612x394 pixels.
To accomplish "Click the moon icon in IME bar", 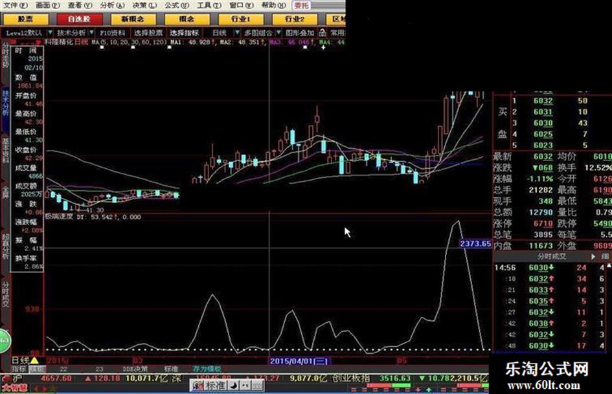I will coord(233,386).
